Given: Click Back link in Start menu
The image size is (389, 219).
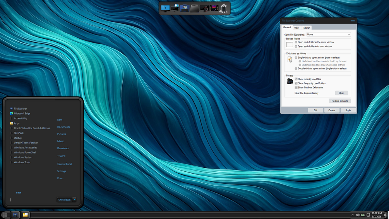Looking at the screenshot, I should (x=19, y=193).
